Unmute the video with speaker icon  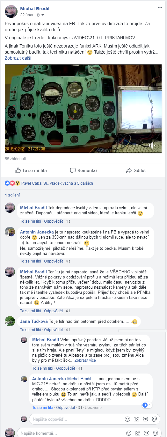[x=153, y=146]
